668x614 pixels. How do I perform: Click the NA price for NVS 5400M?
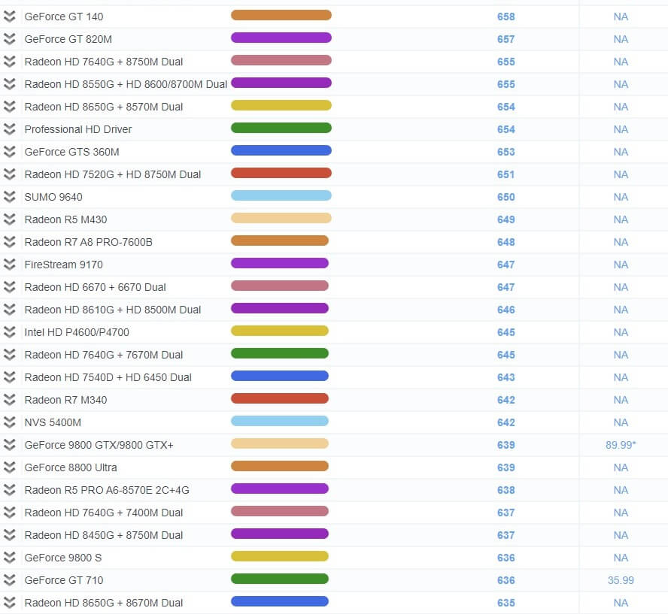tap(621, 422)
